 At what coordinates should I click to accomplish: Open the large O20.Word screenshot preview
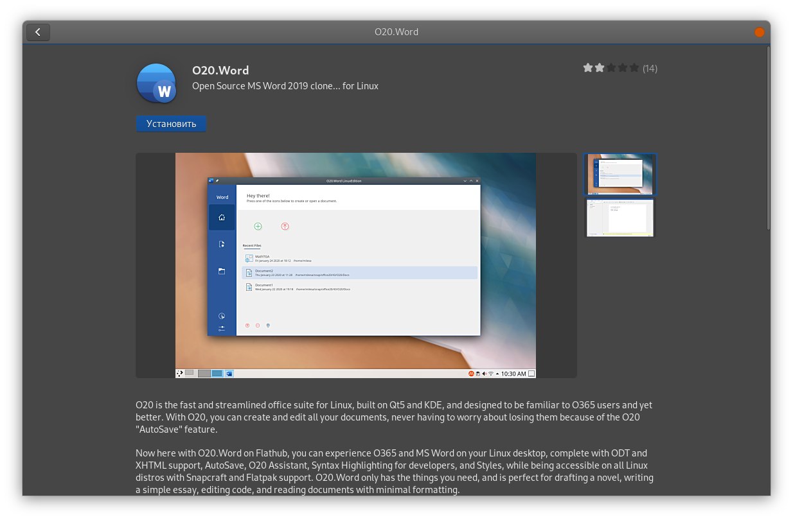[355, 265]
